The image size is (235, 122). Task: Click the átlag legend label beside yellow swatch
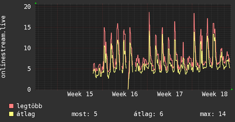coord(26,114)
